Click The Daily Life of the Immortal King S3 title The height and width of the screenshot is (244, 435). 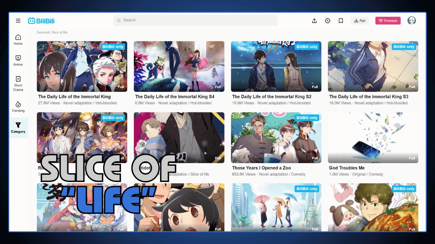[x=368, y=97]
